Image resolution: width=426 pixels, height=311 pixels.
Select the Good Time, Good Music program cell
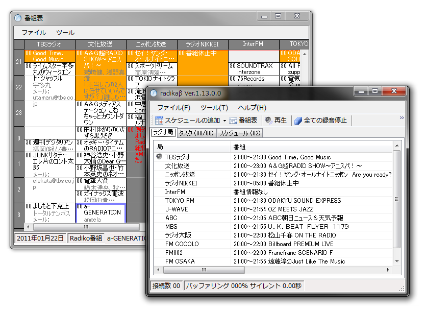49,56
